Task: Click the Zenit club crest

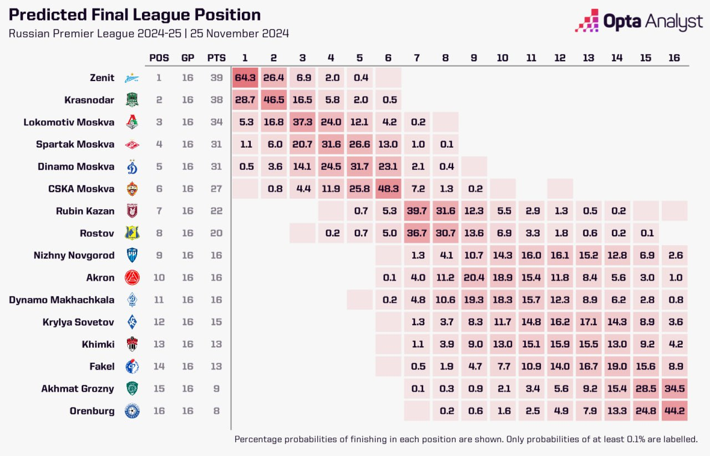Action: 132,78
